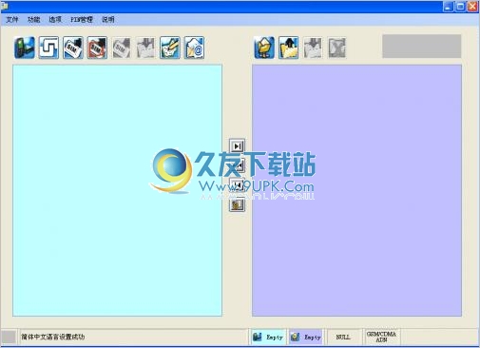Click the cyan Empty status indicator
This screenshot has height=348, width=480.
tap(268, 337)
